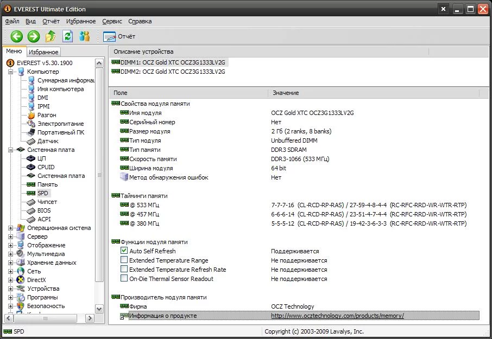Select CPUID in the tree
This screenshot has height=339, width=492.
[46, 167]
